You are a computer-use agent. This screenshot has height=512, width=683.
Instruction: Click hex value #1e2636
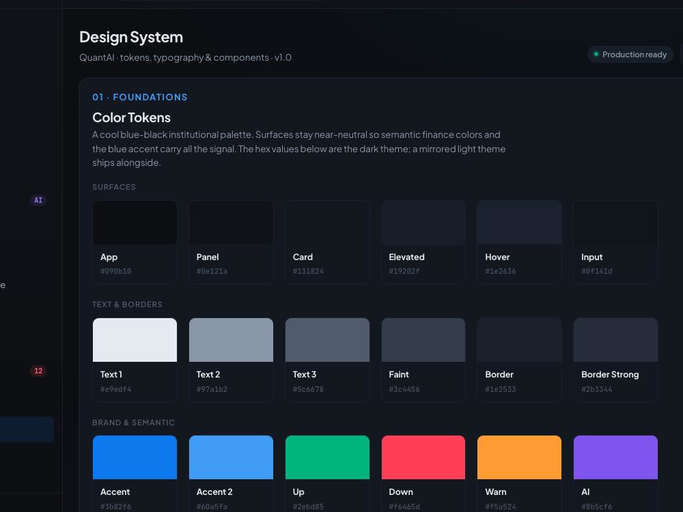click(x=501, y=271)
